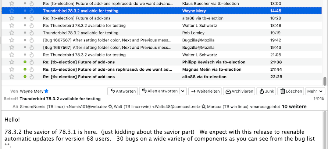The image size is (328, 149).
Task: Toggle read dot on alta88 22:29 message
Action: [25, 77]
